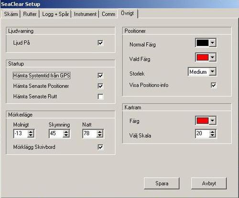Image resolution: width=239 pixels, height=198 pixels.
Task: Switch to the Skärm tab
Action: 11,14
